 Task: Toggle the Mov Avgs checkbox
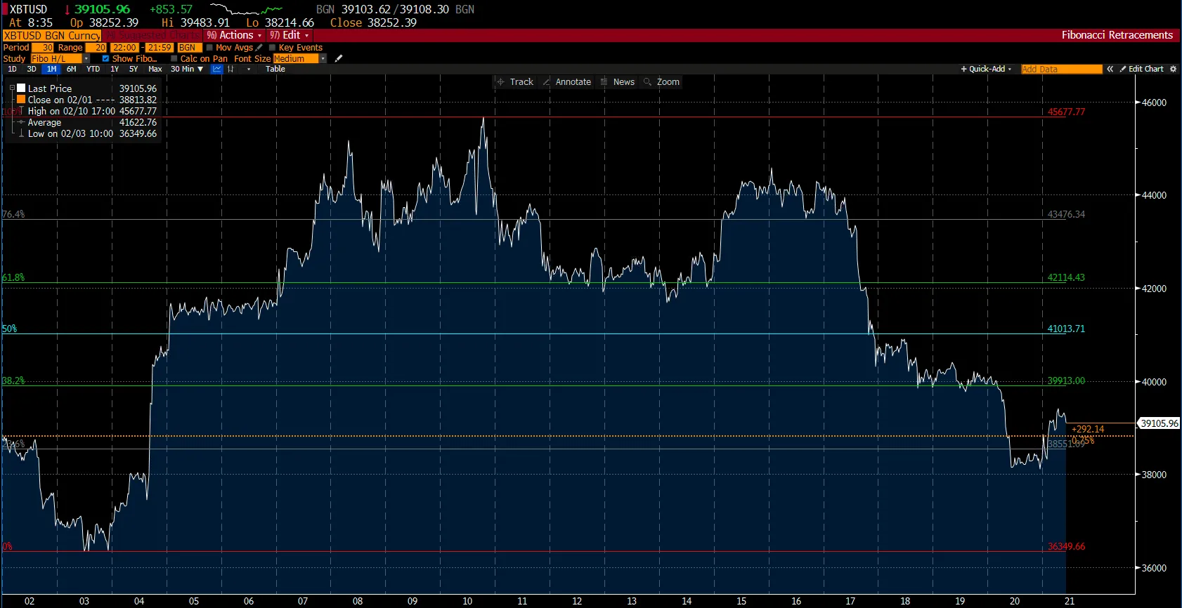209,48
